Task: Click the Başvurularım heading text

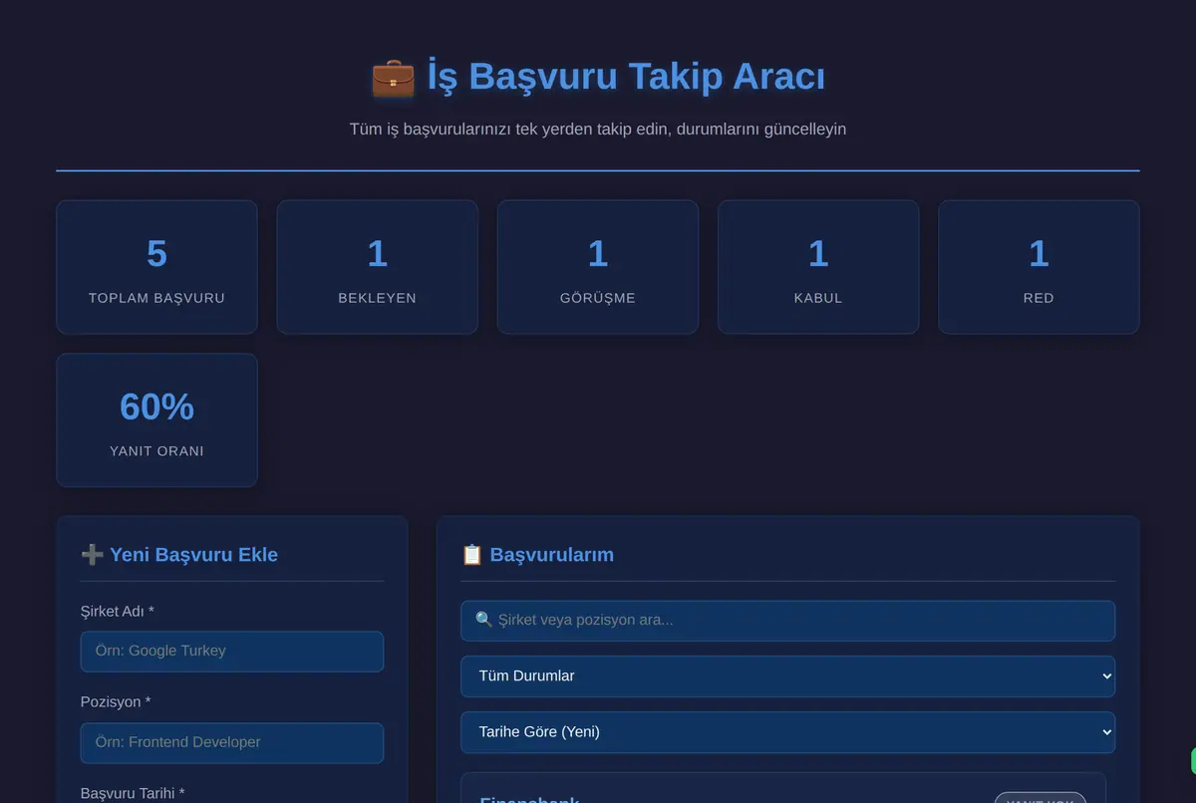Action: (551, 555)
